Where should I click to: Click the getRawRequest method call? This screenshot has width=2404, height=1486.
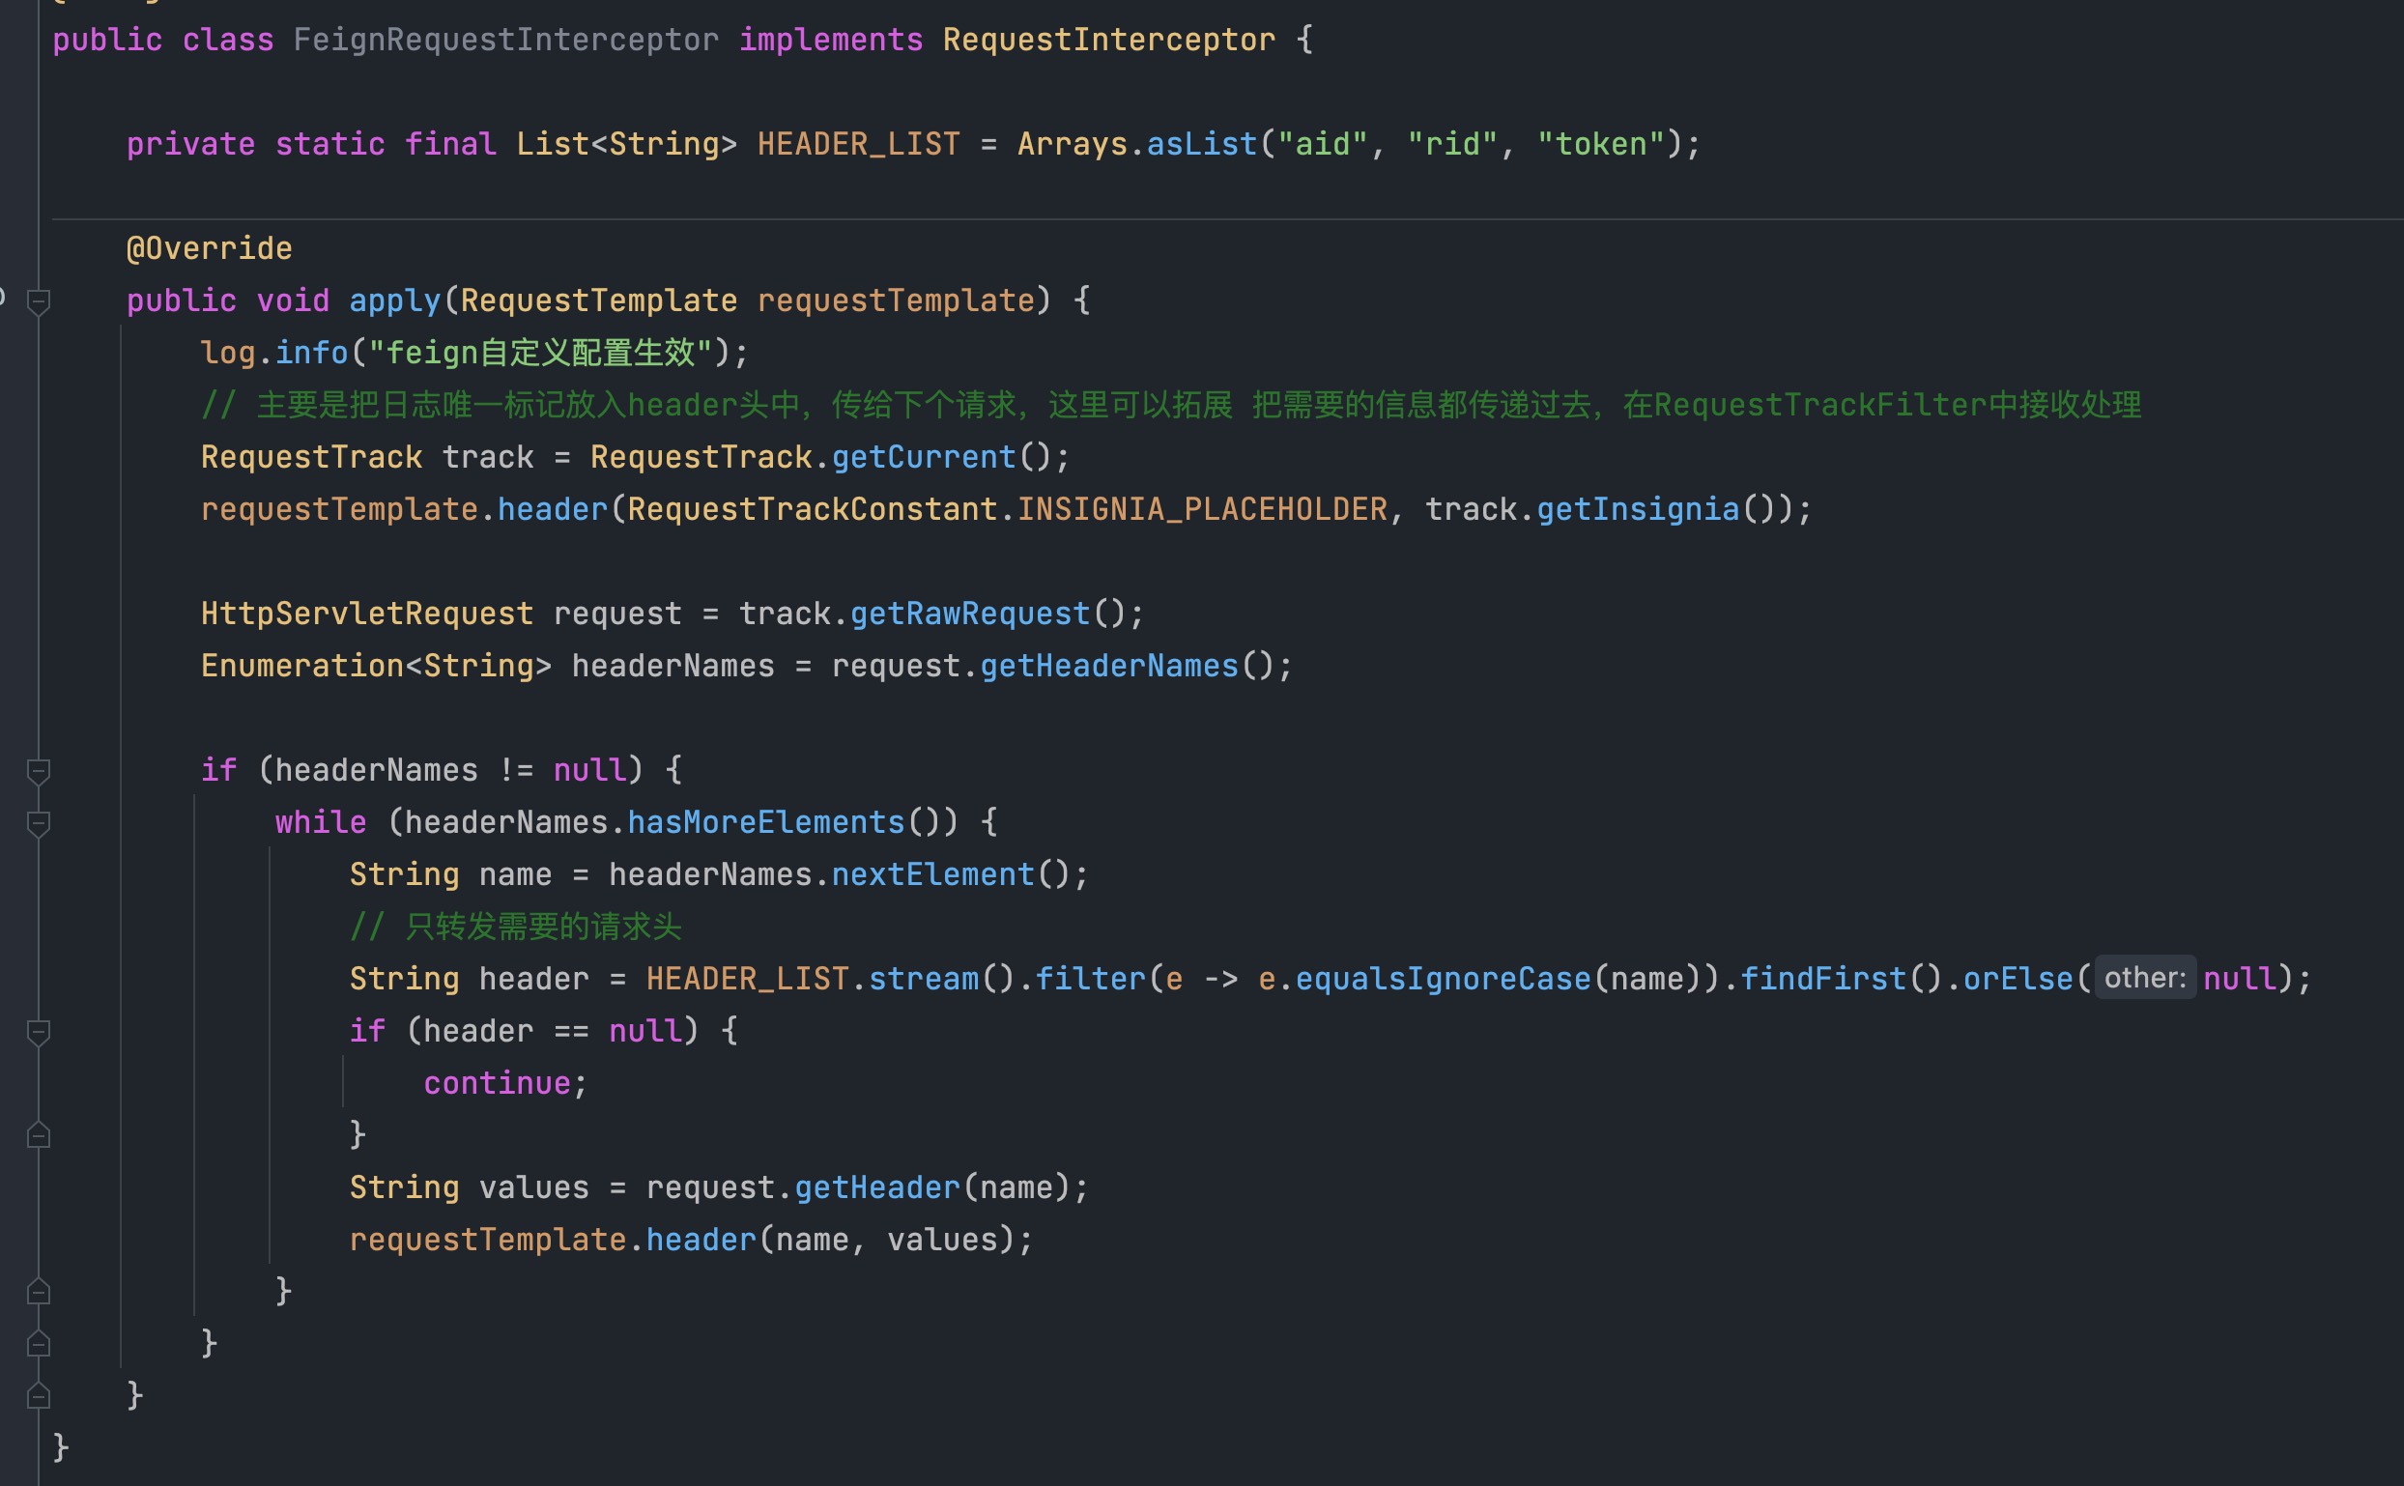pyautogui.click(x=970, y=614)
